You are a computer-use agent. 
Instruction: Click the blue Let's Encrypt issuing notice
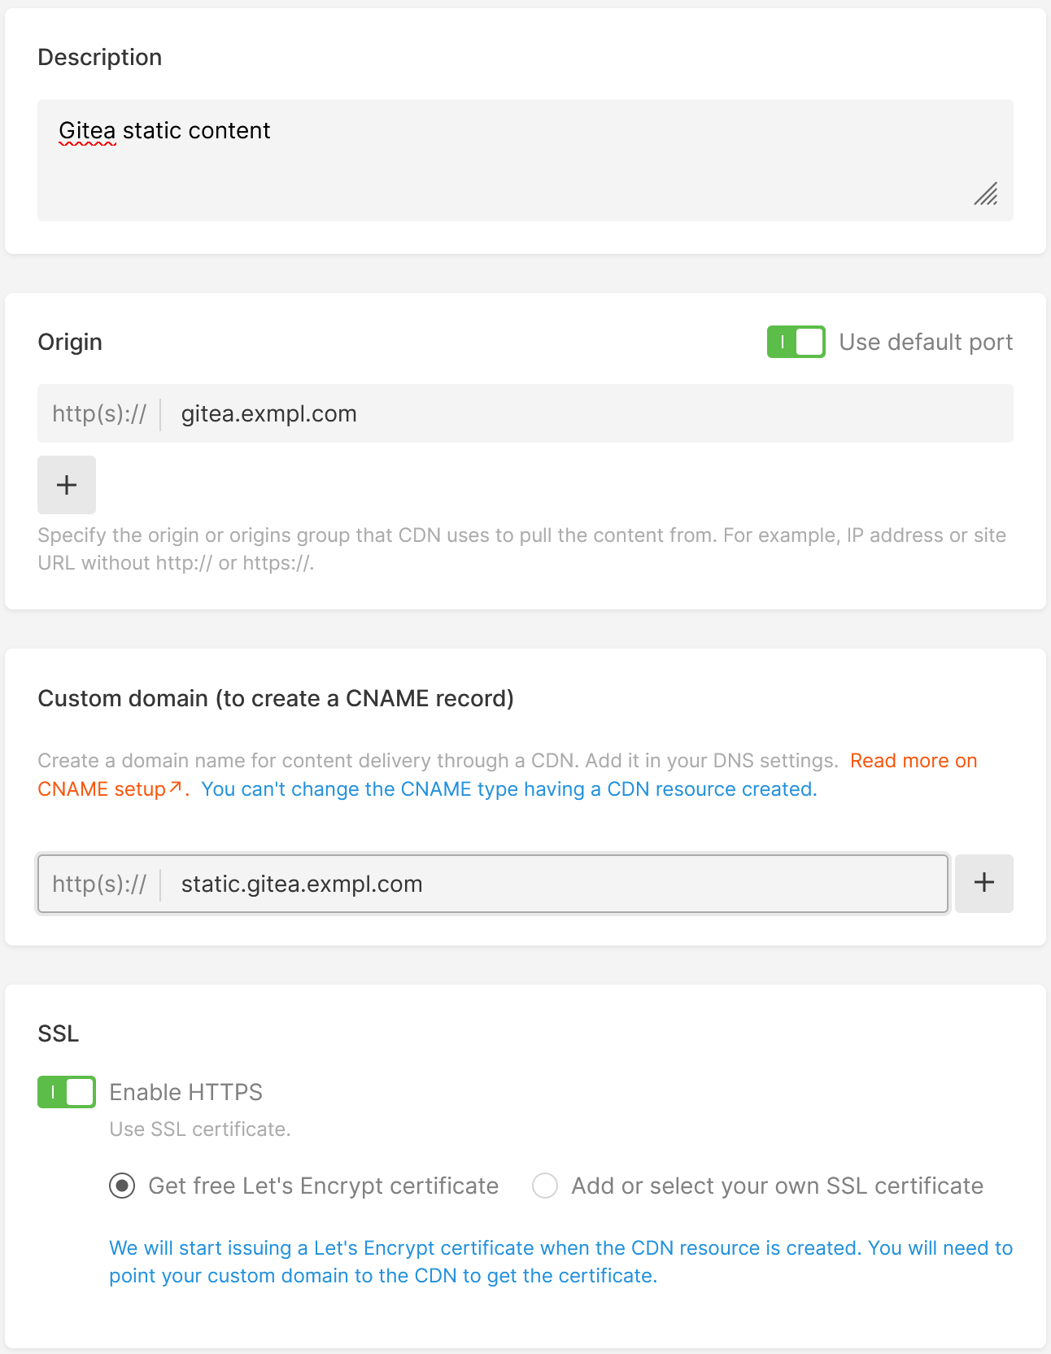coord(561,1263)
